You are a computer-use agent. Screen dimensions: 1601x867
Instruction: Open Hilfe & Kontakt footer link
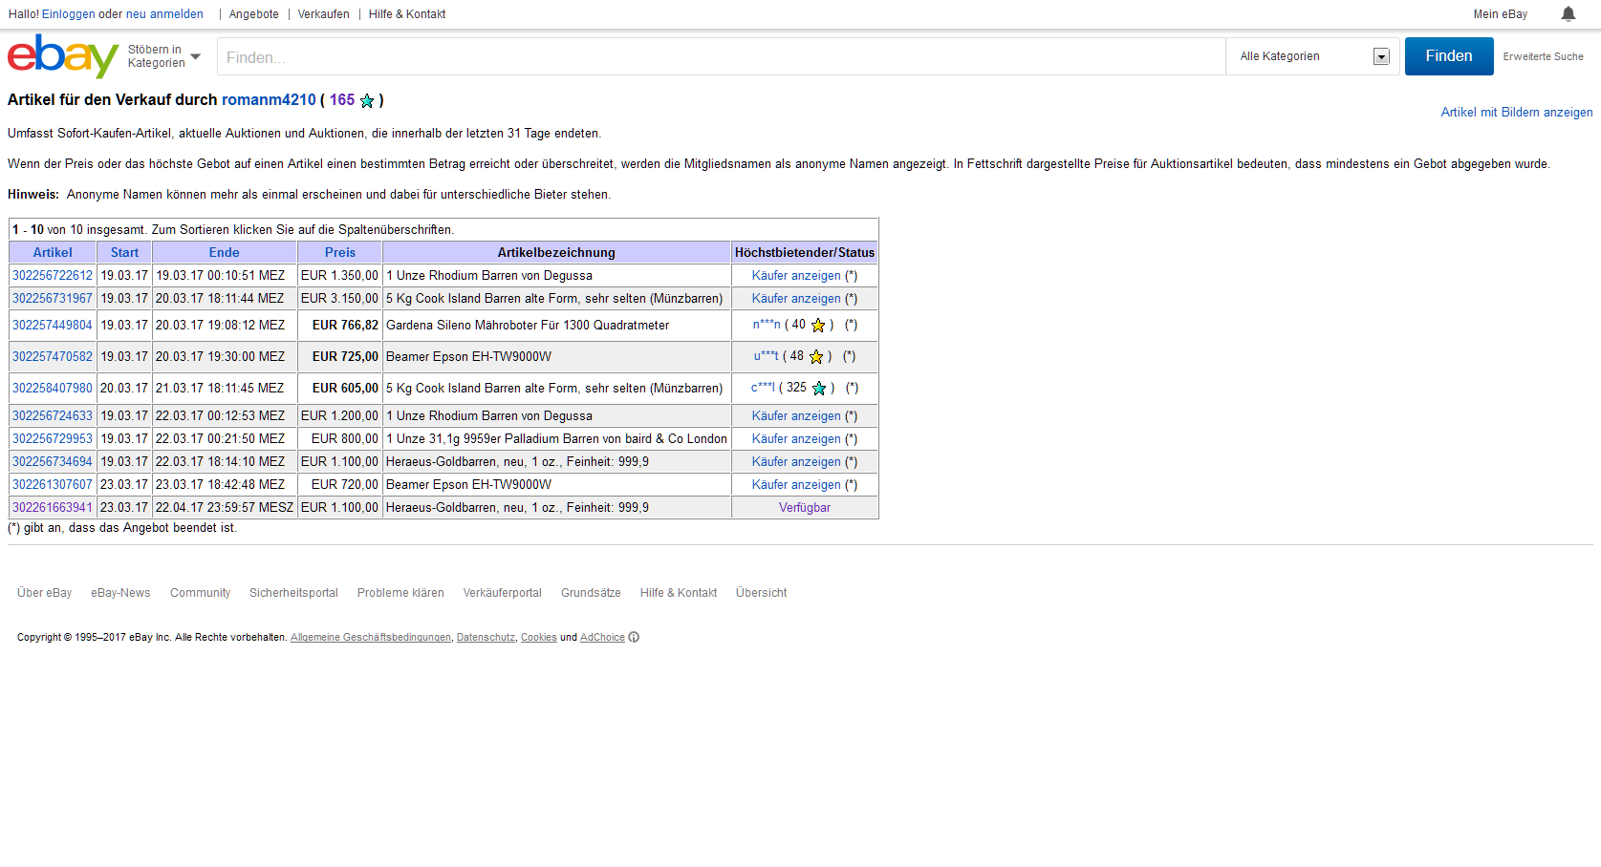(679, 593)
